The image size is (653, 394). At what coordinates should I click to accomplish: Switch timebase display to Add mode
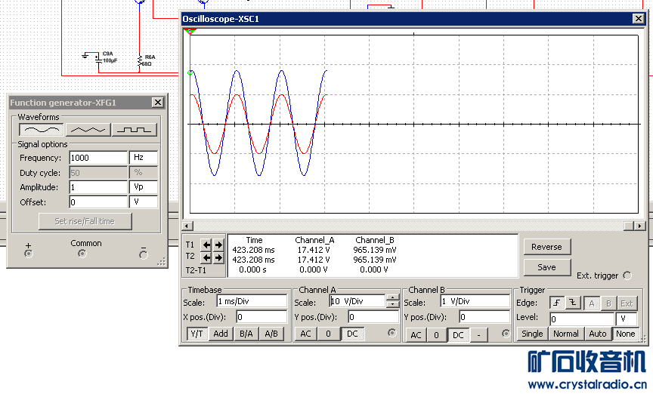coord(221,334)
